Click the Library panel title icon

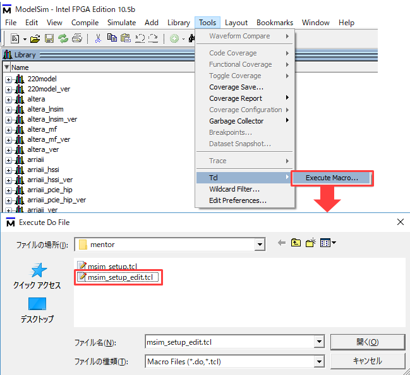(x=8, y=55)
